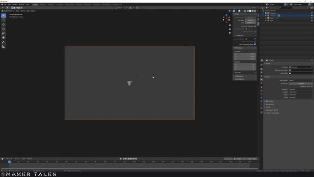The width and height of the screenshot is (314, 177).
Task: Open Object properties tab
Action: (262, 88)
